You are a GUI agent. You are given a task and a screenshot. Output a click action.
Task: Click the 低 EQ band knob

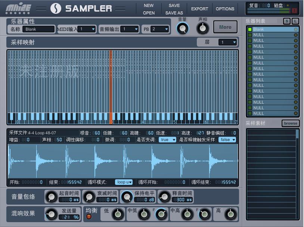click(118, 214)
